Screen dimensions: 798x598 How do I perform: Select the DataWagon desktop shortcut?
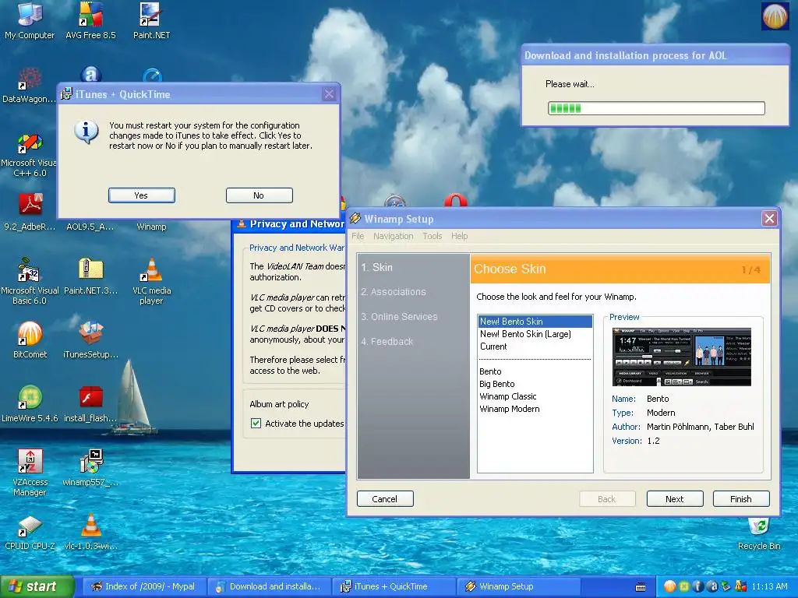(x=29, y=84)
